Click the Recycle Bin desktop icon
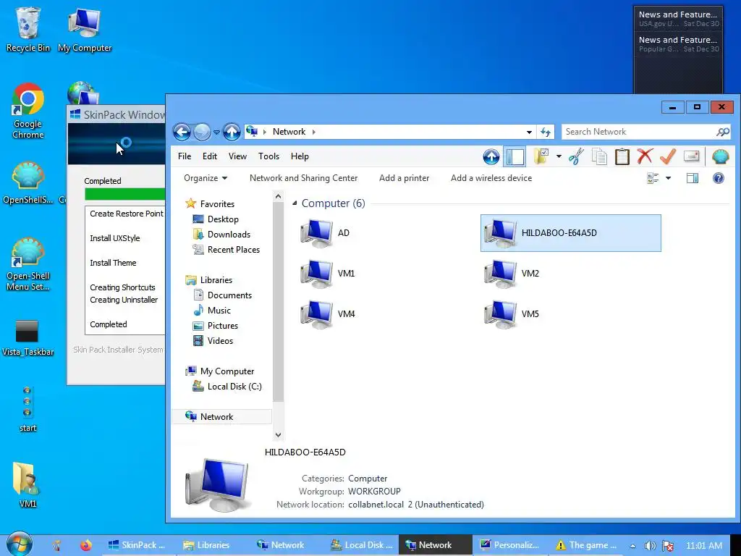The width and height of the screenshot is (741, 556). point(28,29)
